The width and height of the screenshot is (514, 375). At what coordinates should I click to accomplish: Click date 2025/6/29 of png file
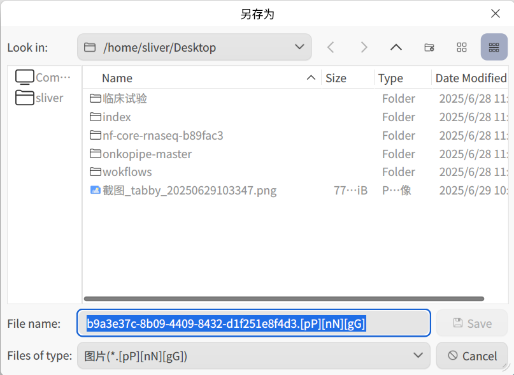point(473,190)
